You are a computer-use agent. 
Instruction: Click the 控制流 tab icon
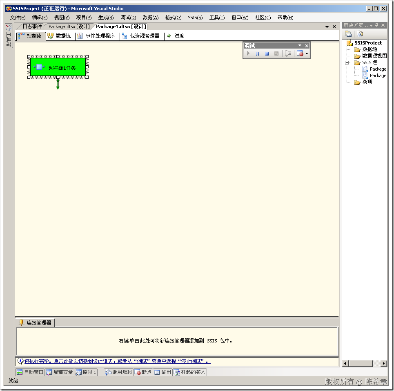[x=21, y=36]
